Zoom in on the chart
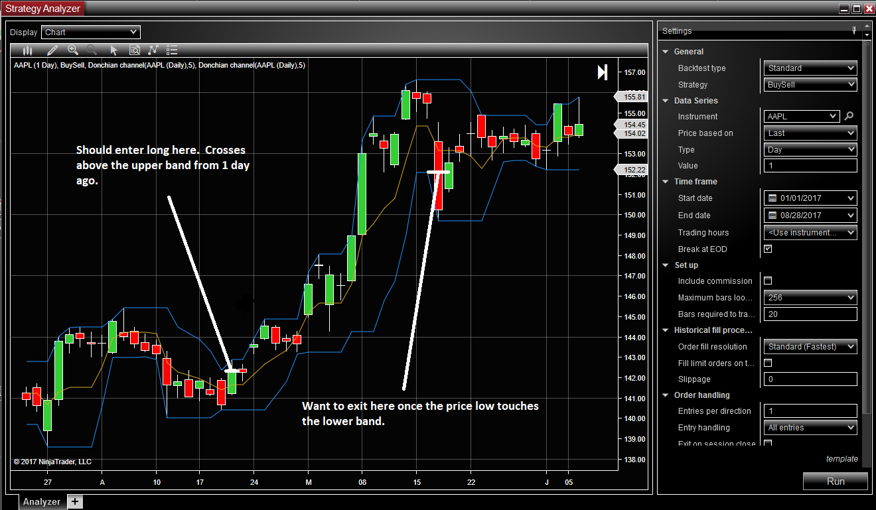The height and width of the screenshot is (510, 876). pyautogui.click(x=73, y=50)
